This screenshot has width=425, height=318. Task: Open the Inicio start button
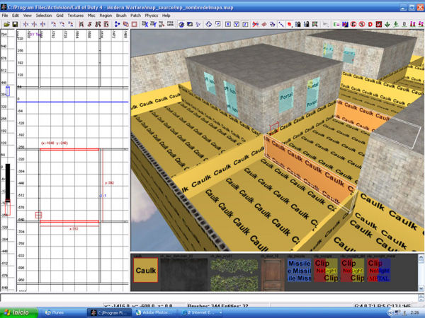point(18,312)
